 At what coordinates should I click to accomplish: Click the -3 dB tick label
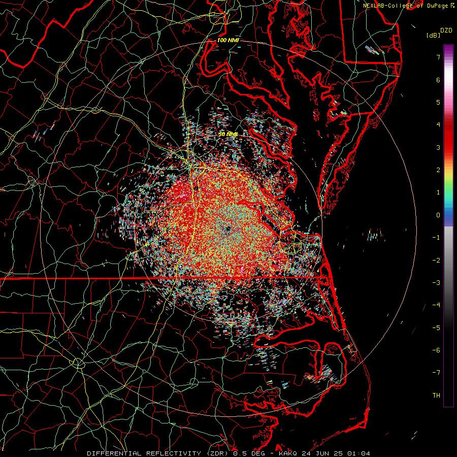click(x=436, y=283)
